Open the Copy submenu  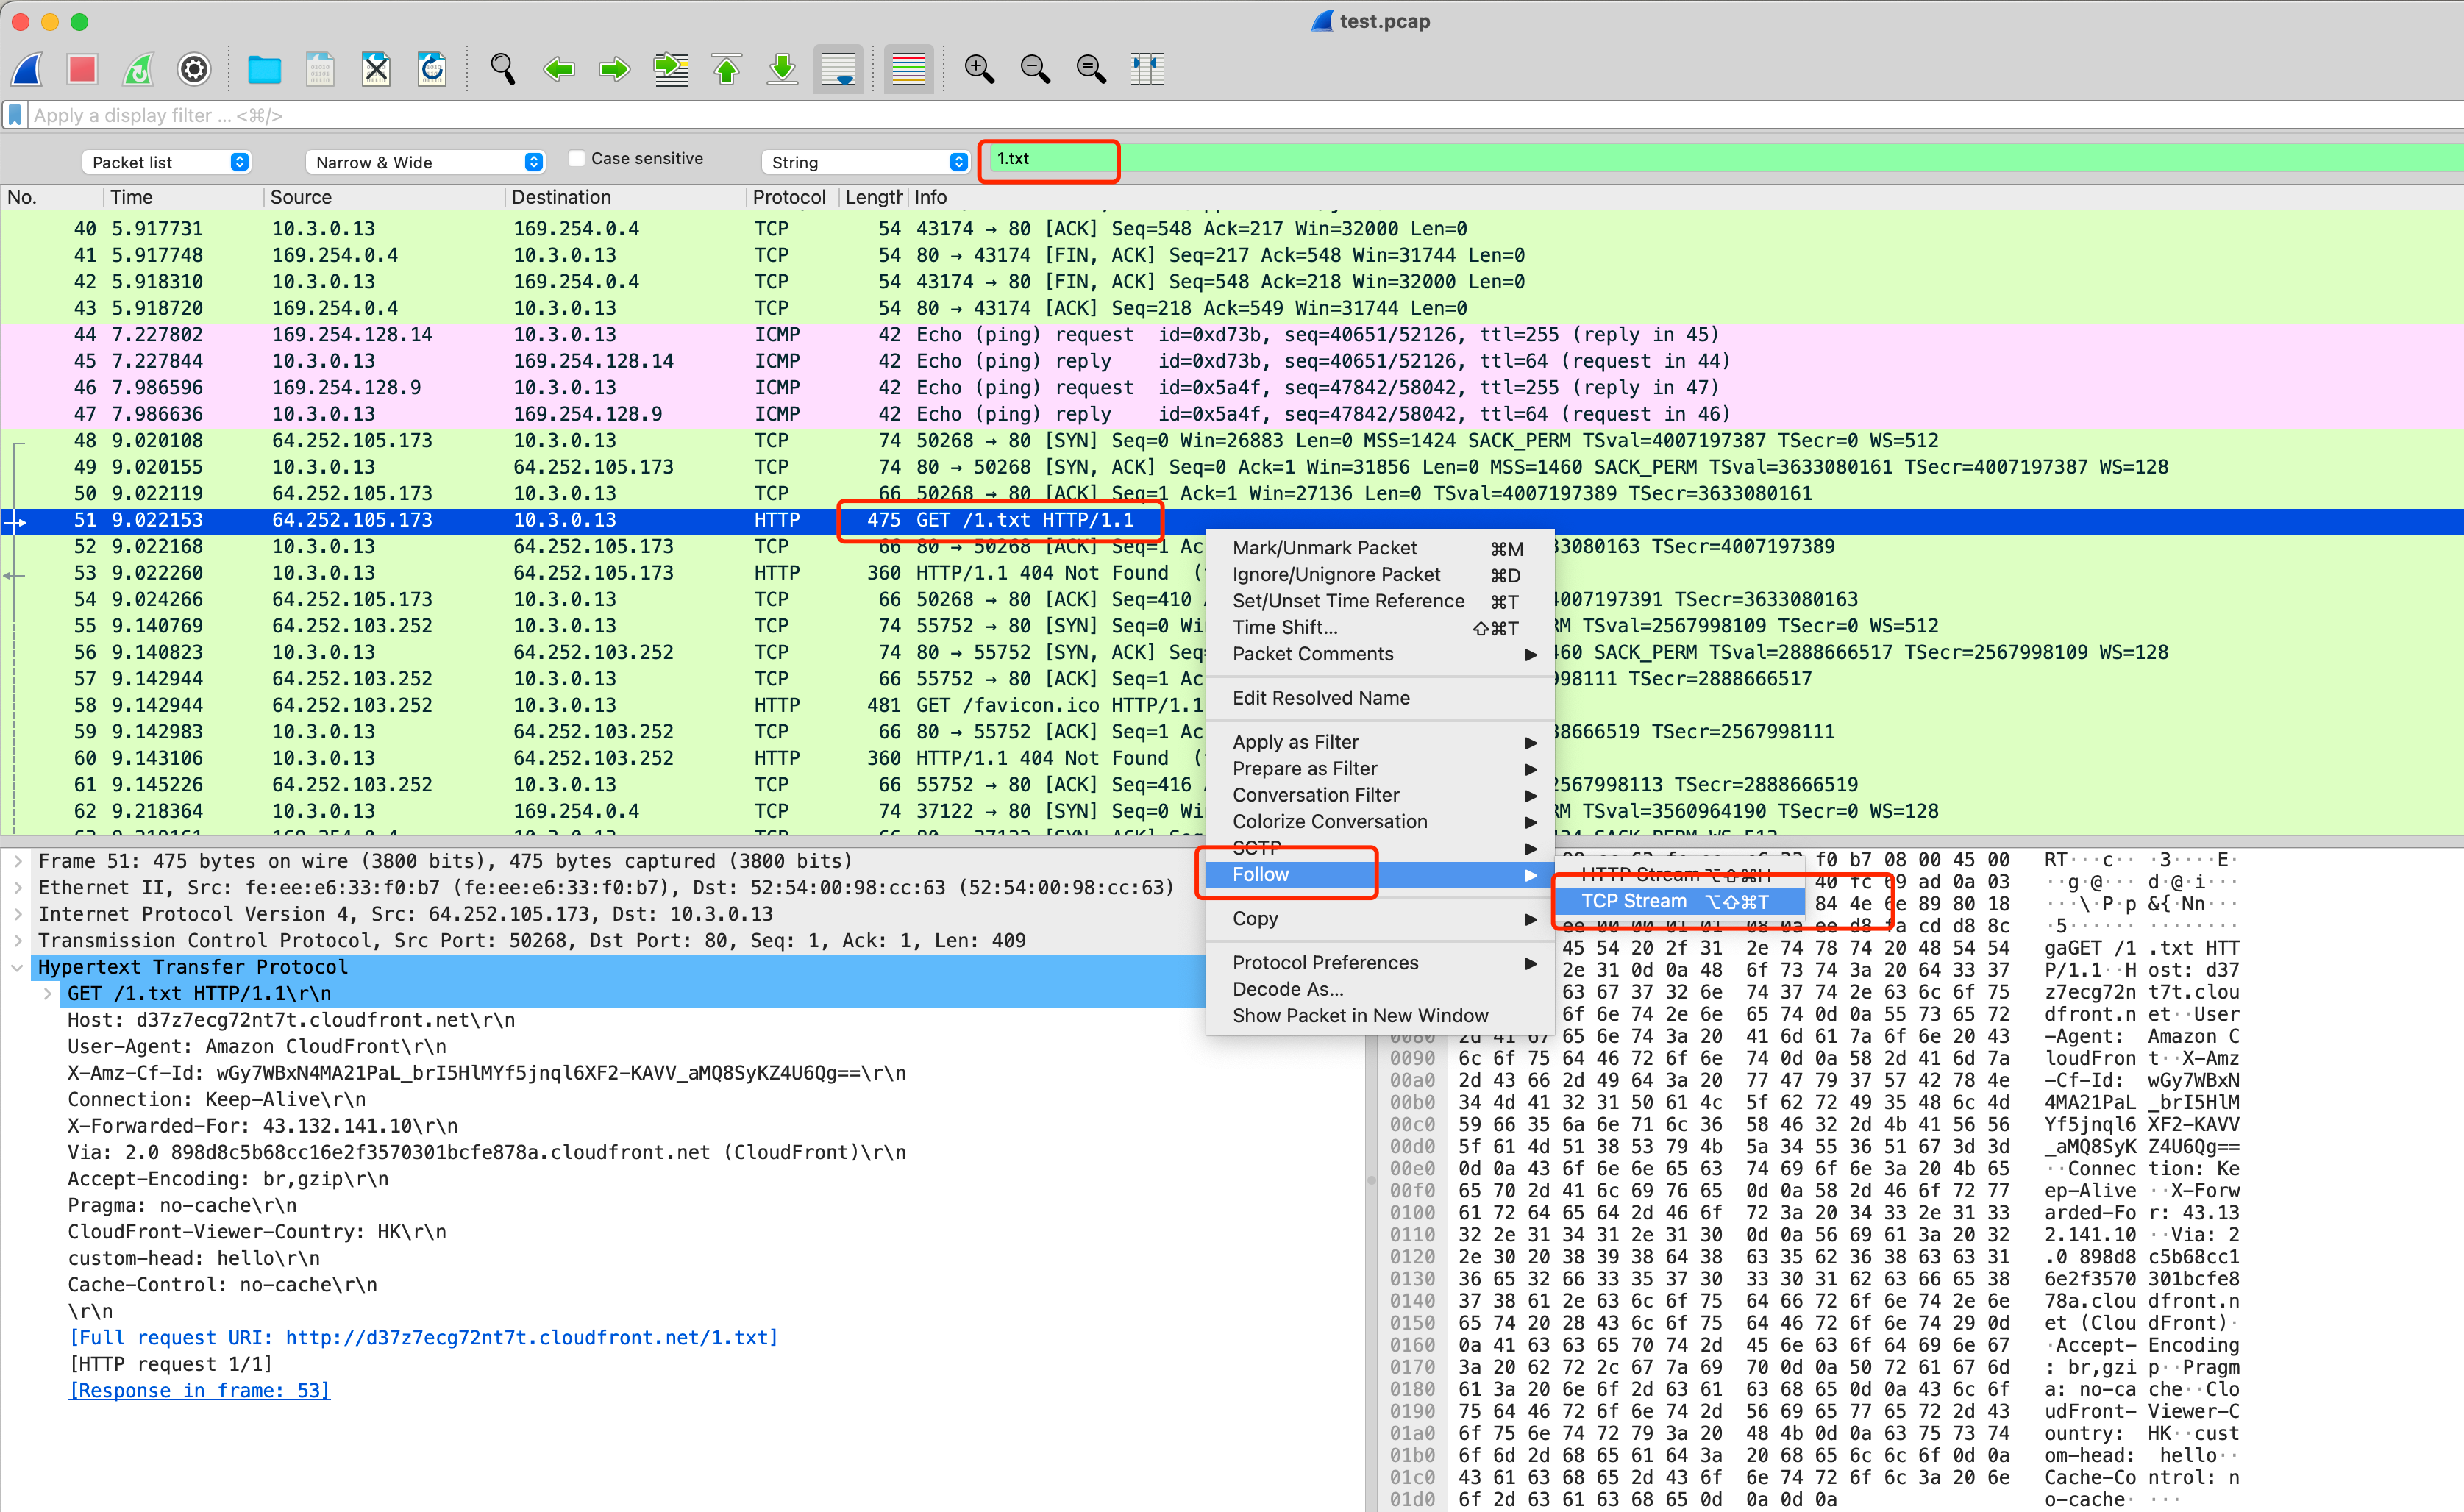(x=1379, y=919)
